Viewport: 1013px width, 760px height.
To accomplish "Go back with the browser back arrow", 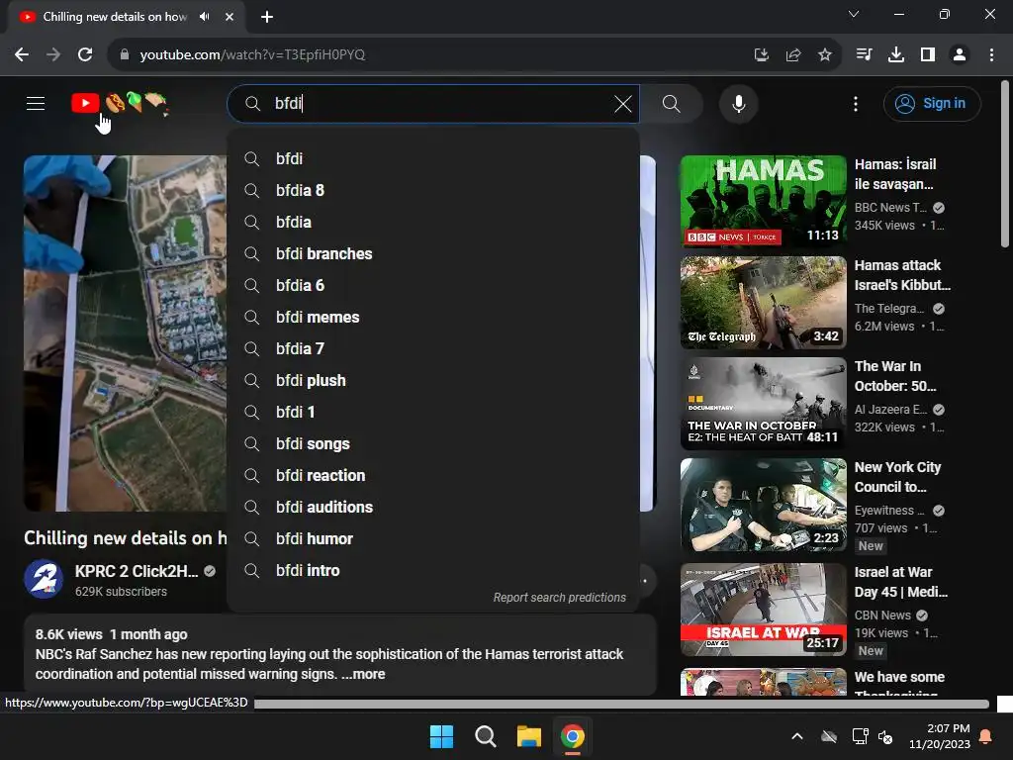I will pyautogui.click(x=22, y=55).
